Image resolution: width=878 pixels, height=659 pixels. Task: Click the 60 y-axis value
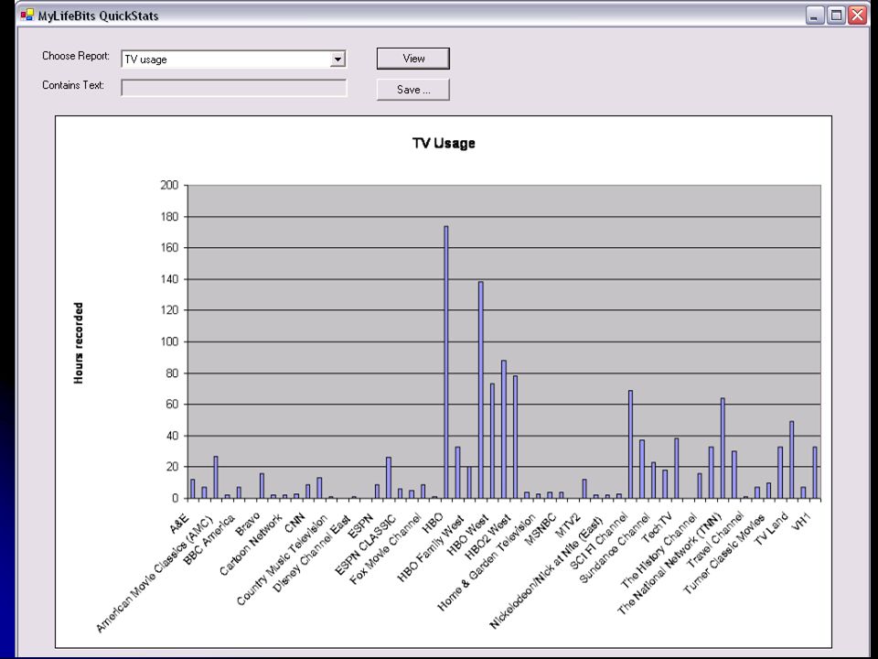pos(173,404)
